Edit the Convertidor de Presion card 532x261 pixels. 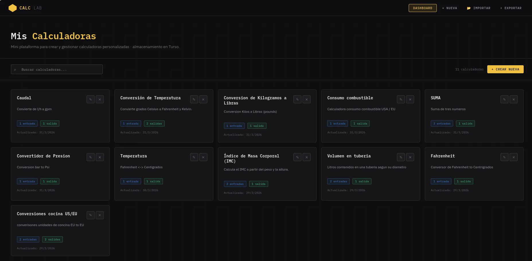click(x=91, y=157)
